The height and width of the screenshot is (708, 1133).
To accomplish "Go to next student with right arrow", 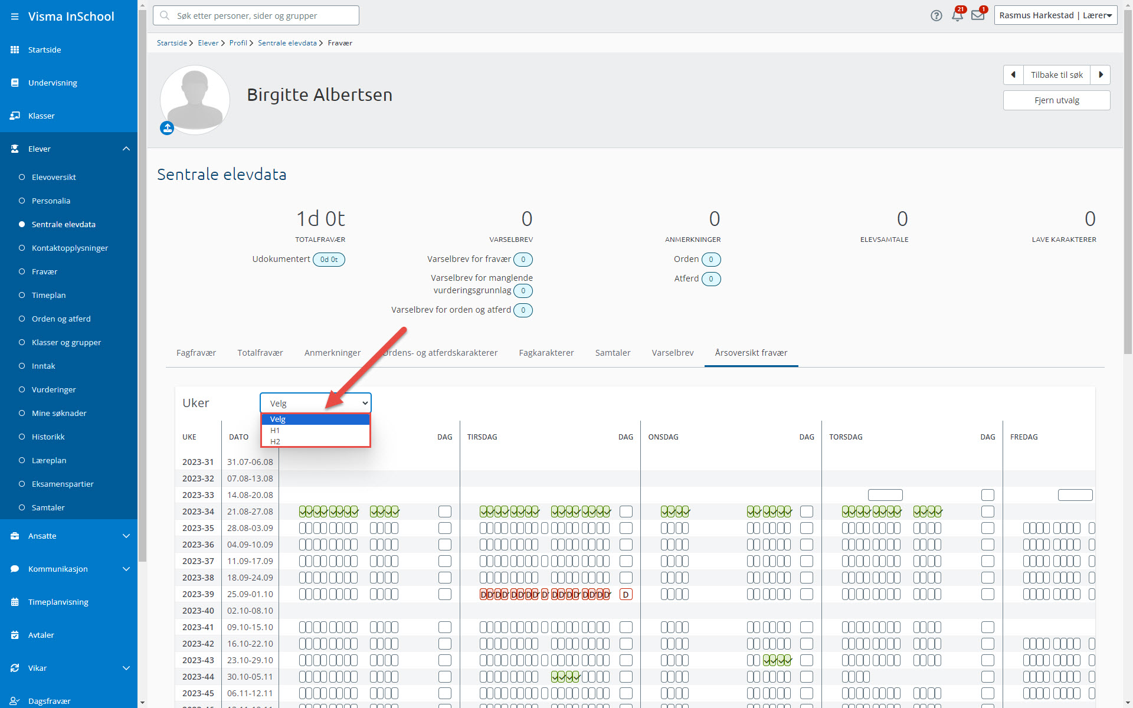I will (1101, 75).
